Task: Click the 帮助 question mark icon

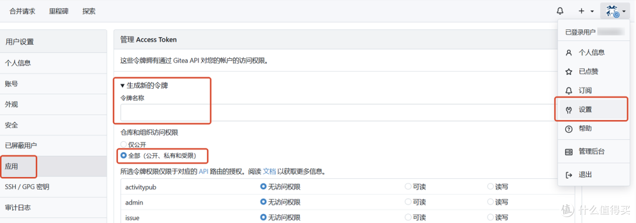Action: [x=569, y=128]
